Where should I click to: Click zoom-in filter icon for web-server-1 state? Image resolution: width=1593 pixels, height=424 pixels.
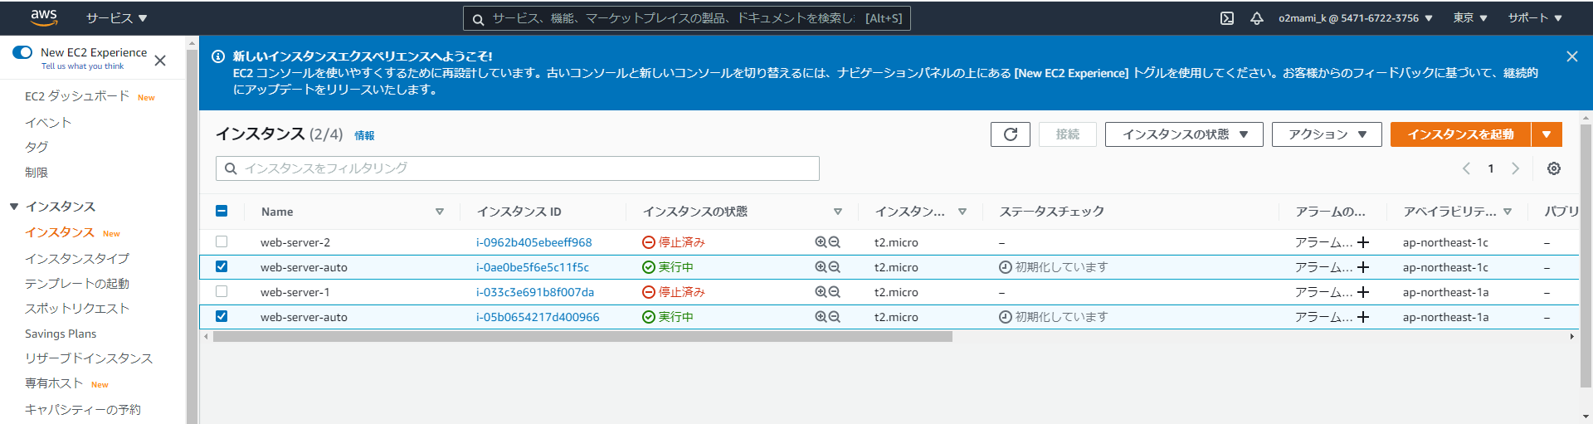[x=821, y=292]
